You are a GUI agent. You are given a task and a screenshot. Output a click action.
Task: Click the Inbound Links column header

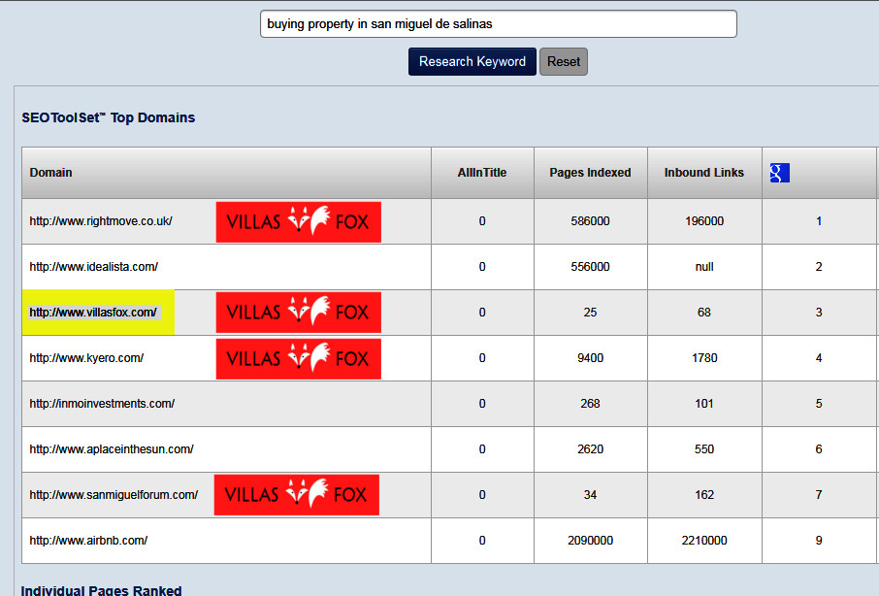click(704, 173)
